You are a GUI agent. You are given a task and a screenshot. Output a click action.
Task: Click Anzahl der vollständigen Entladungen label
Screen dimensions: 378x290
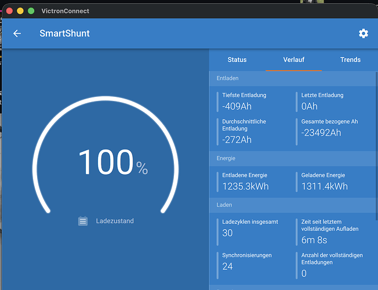[332, 259]
